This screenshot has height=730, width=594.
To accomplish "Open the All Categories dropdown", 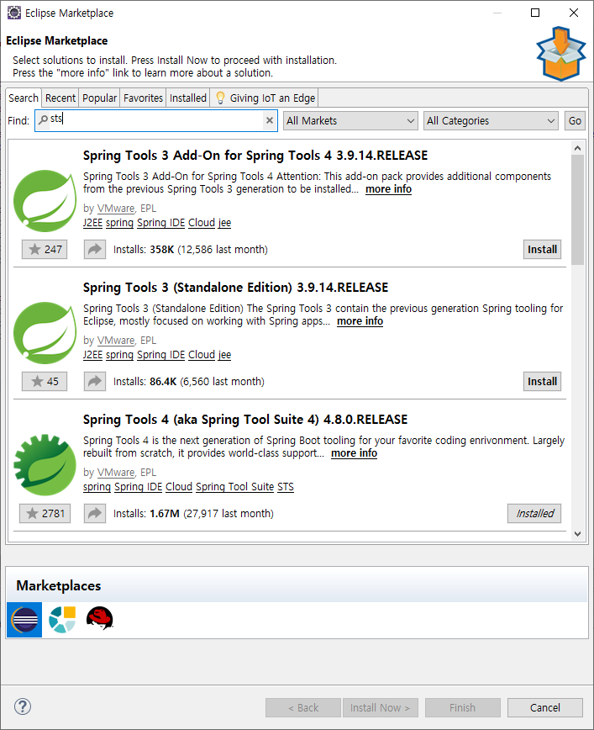I will pos(491,120).
